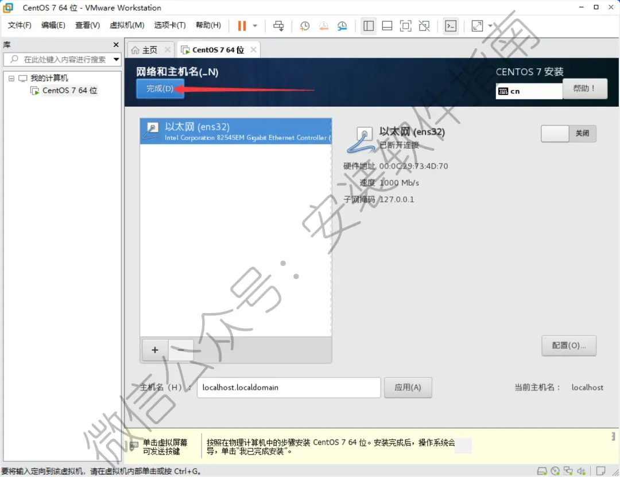Select the 以太网 (ens32) network device

click(x=236, y=131)
